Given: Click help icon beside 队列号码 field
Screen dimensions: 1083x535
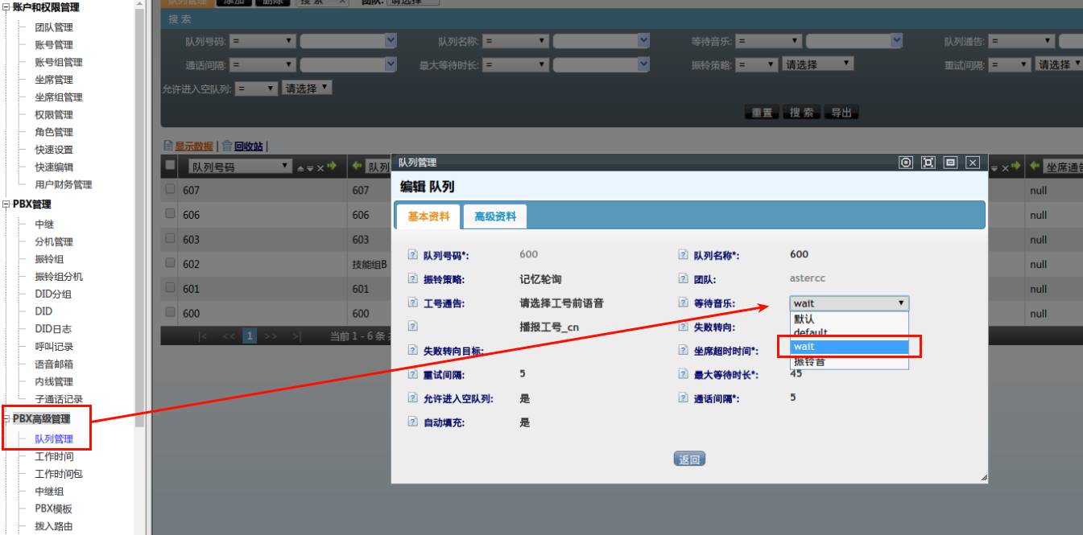Looking at the screenshot, I should [x=413, y=255].
